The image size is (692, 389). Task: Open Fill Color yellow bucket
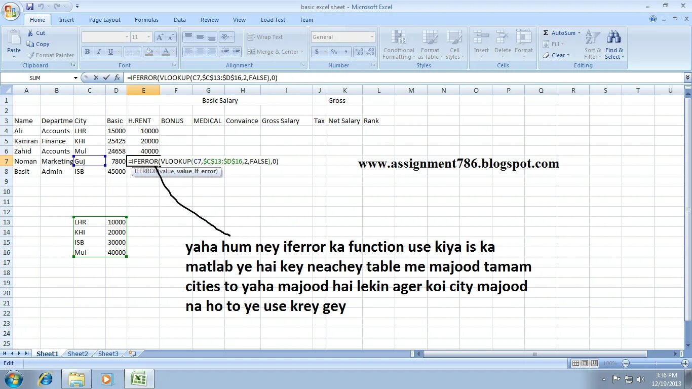147,52
